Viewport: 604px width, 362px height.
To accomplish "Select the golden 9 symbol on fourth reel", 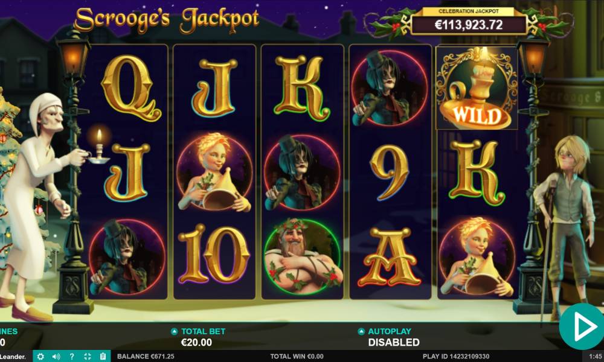I will click(x=389, y=173).
